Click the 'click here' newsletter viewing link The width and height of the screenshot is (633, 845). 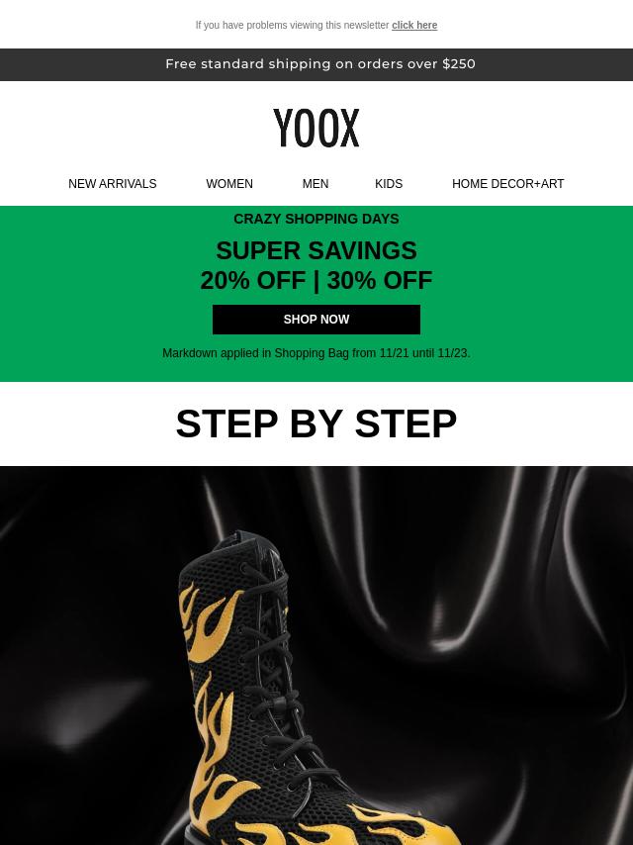[414, 26]
